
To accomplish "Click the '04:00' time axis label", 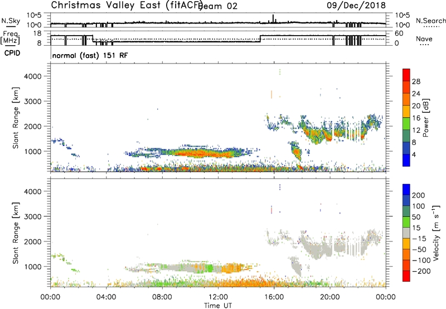I will click(x=106, y=297).
